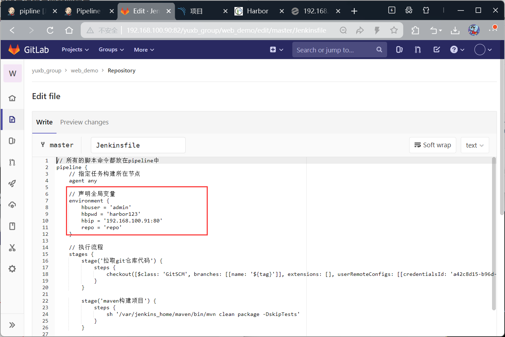Image resolution: width=505 pixels, height=337 pixels.
Task: Reload the page with browser refresh icon
Action: coord(50,30)
